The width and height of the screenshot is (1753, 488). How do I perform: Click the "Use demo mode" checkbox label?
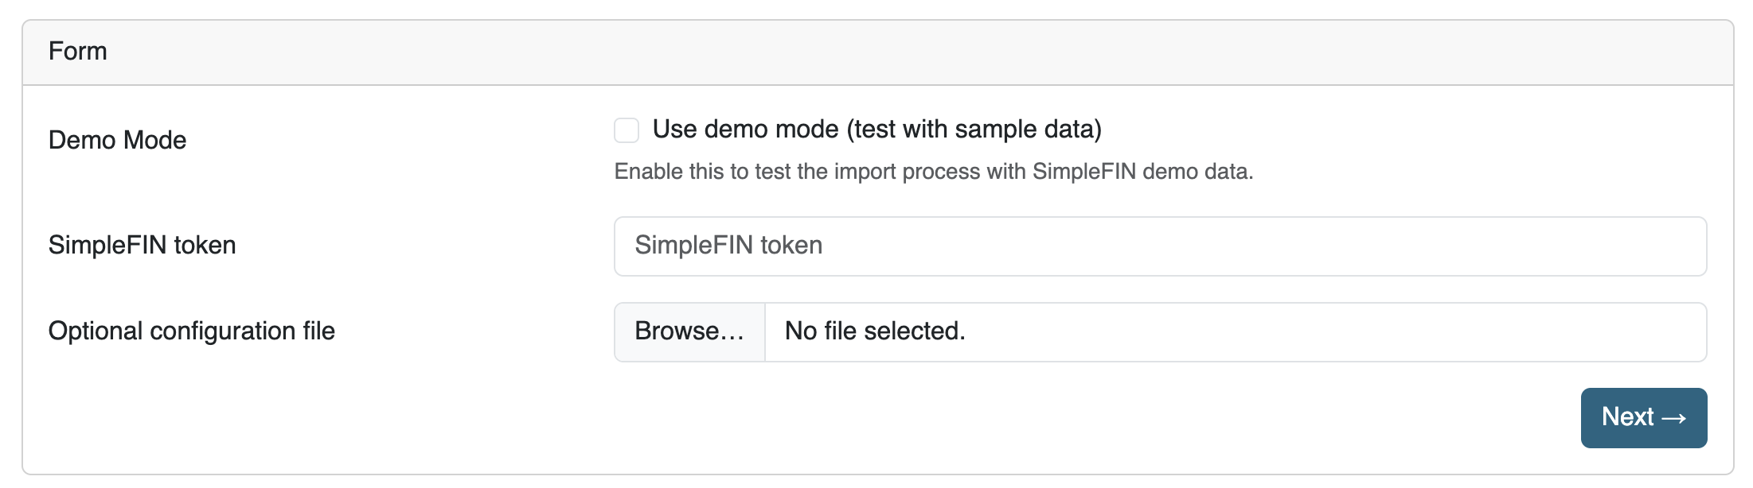[876, 130]
